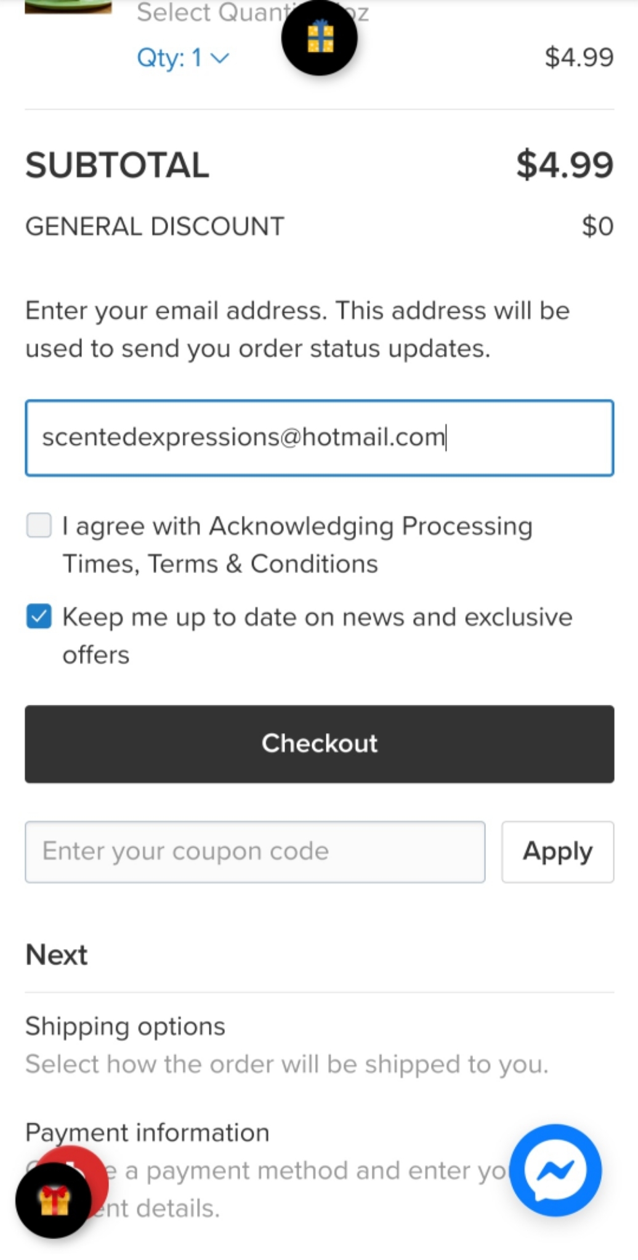Viewport: 638px width, 1260px height.
Task: Click the floating gift icon near quantity
Action: (x=320, y=38)
